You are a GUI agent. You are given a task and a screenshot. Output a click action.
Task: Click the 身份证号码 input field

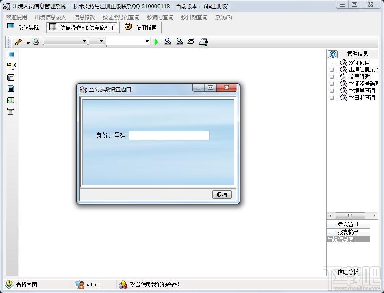coord(169,135)
